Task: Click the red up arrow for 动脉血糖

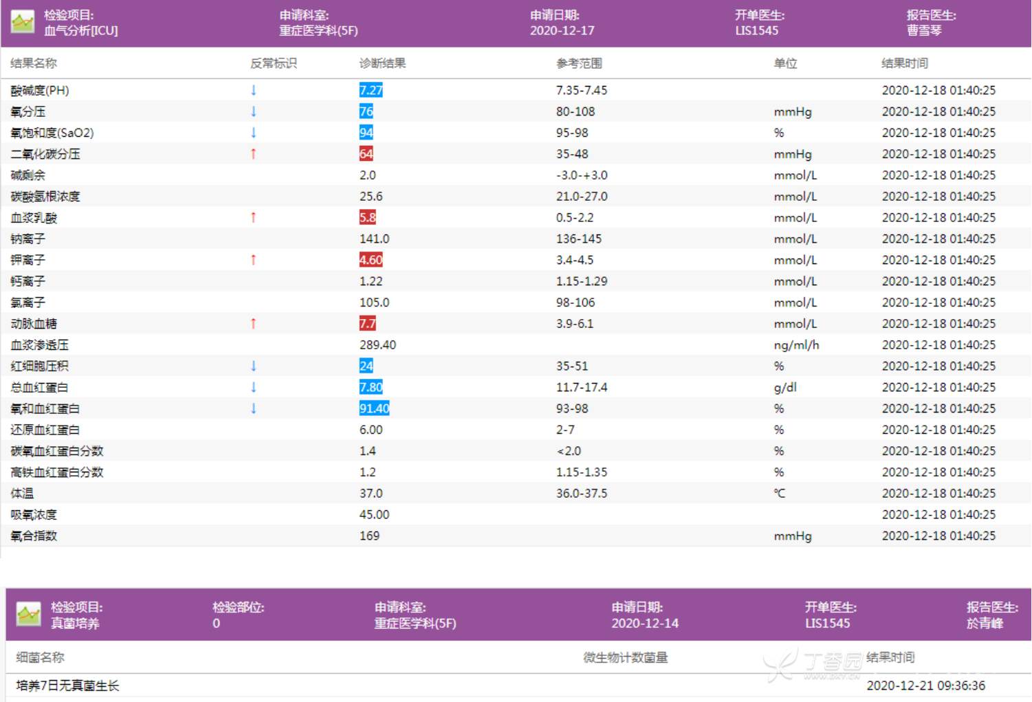Action: 254,324
